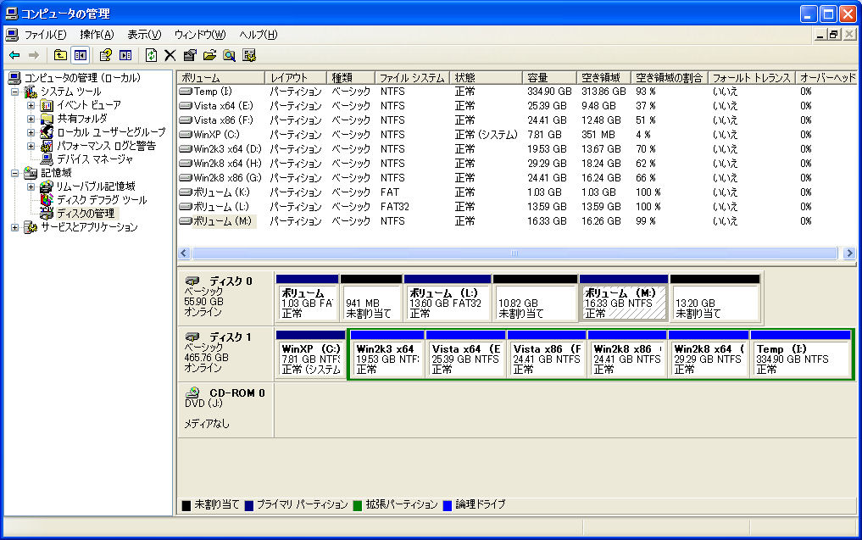862x540 pixels.
Task: Click the リムーバブル記憶域 tree icon
Action: pyautogui.click(x=47, y=187)
